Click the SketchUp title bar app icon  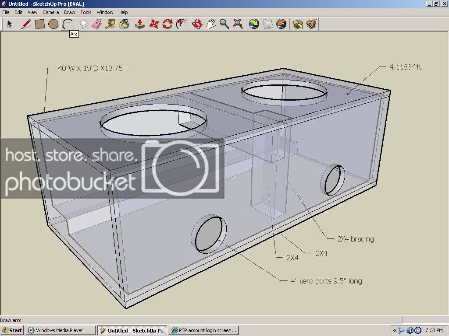(x=4, y=3)
